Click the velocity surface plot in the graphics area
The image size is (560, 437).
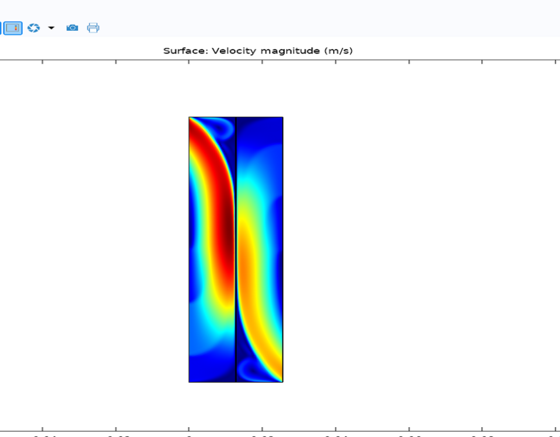pyautogui.click(x=236, y=249)
